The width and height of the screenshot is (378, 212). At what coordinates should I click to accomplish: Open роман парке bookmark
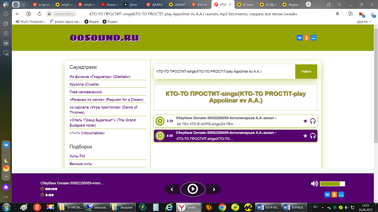point(65,22)
